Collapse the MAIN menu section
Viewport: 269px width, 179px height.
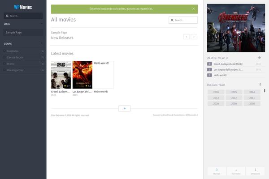[42, 24]
